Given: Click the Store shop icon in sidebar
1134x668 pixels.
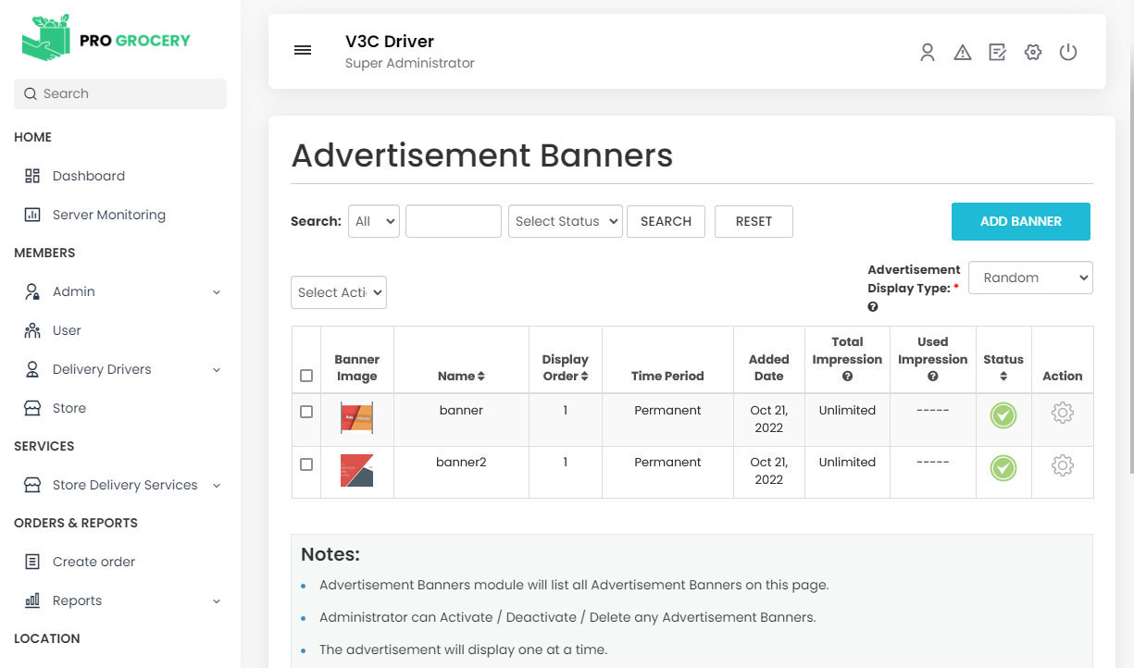Looking at the screenshot, I should pyautogui.click(x=32, y=408).
